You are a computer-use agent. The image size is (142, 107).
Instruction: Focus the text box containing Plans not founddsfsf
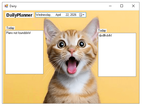pyautogui.click(x=24, y=52)
